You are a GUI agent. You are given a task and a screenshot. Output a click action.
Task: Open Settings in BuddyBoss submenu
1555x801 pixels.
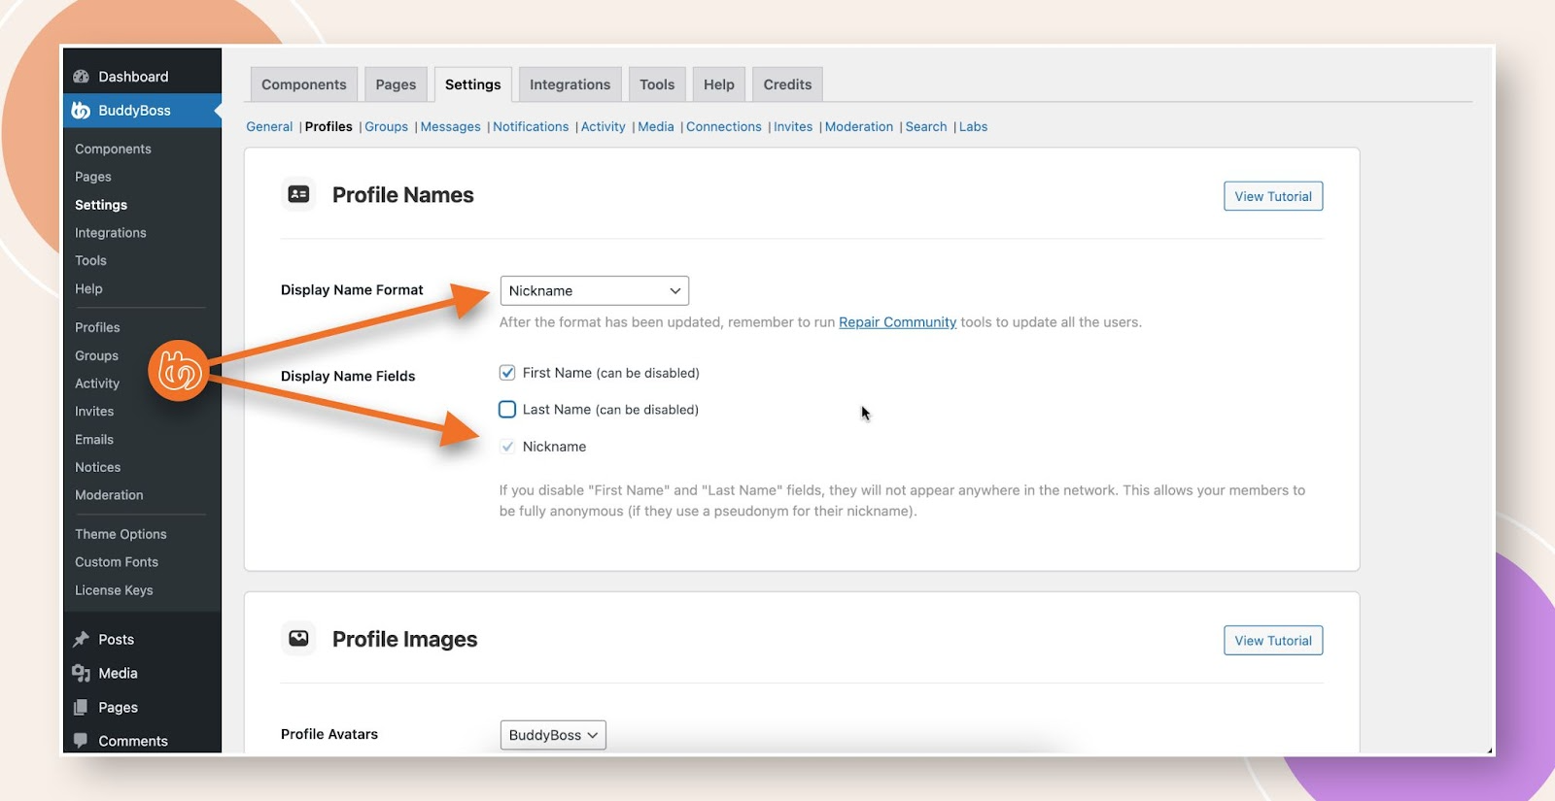(x=101, y=205)
